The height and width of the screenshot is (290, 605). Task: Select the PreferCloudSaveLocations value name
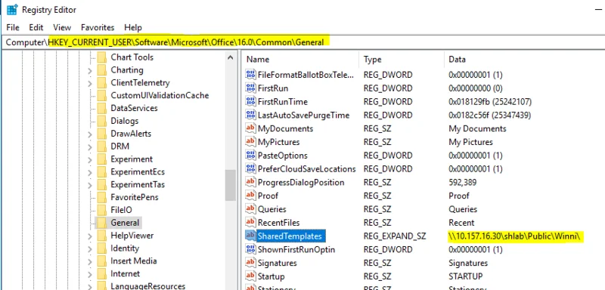tap(307, 168)
